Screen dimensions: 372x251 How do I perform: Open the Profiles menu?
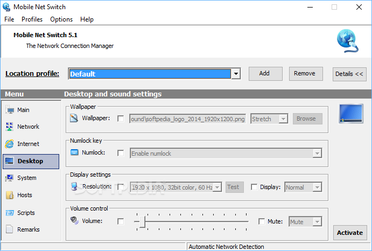point(32,19)
